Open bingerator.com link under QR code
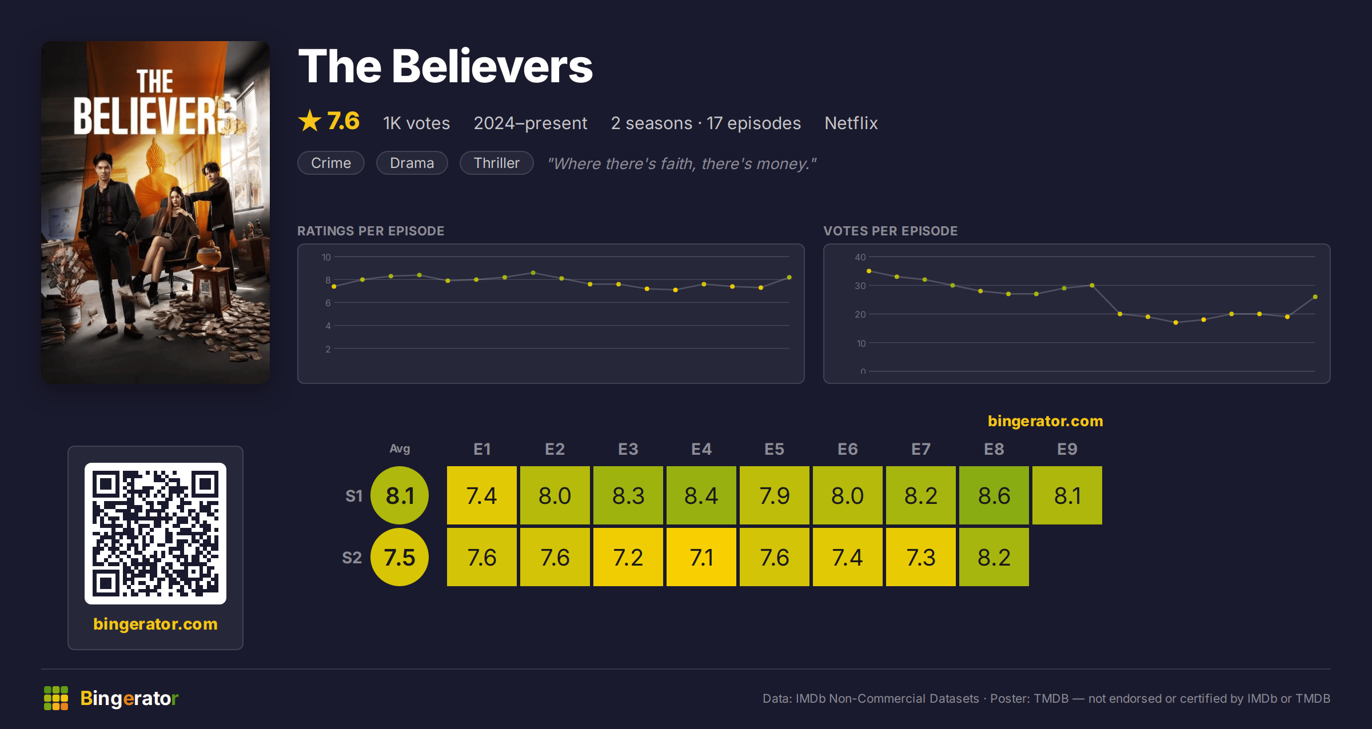 click(155, 624)
